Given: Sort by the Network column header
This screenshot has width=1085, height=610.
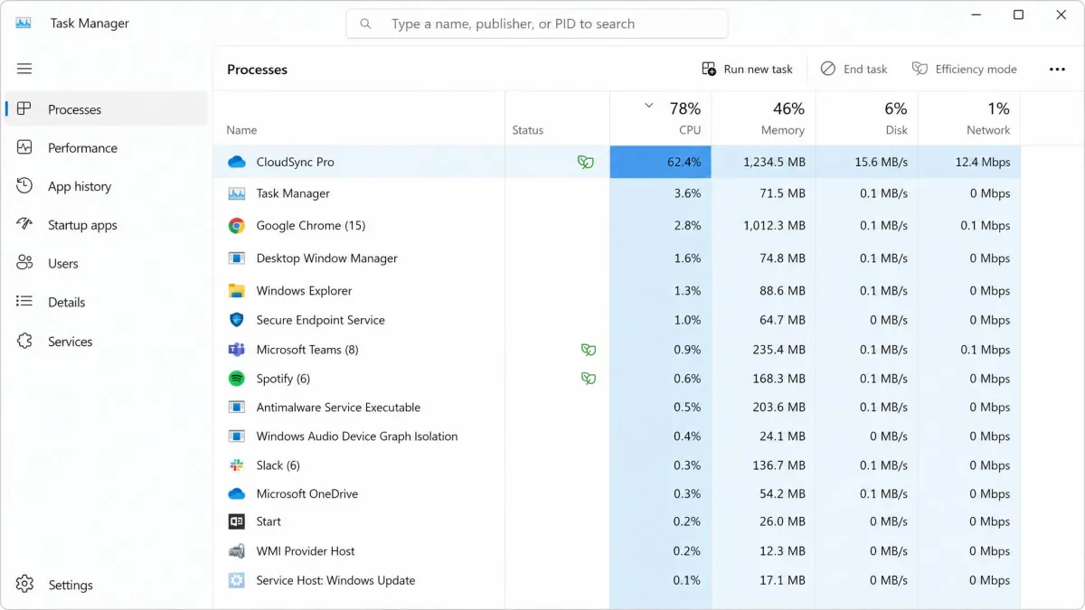Looking at the screenshot, I should pos(969,118).
